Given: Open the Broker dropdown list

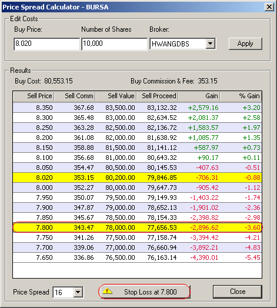Looking at the screenshot, I should (210, 43).
